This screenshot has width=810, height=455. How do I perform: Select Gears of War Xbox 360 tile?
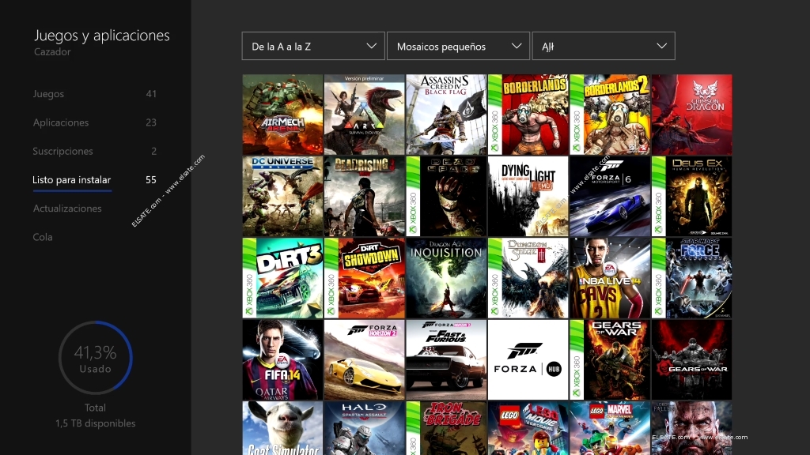click(610, 359)
